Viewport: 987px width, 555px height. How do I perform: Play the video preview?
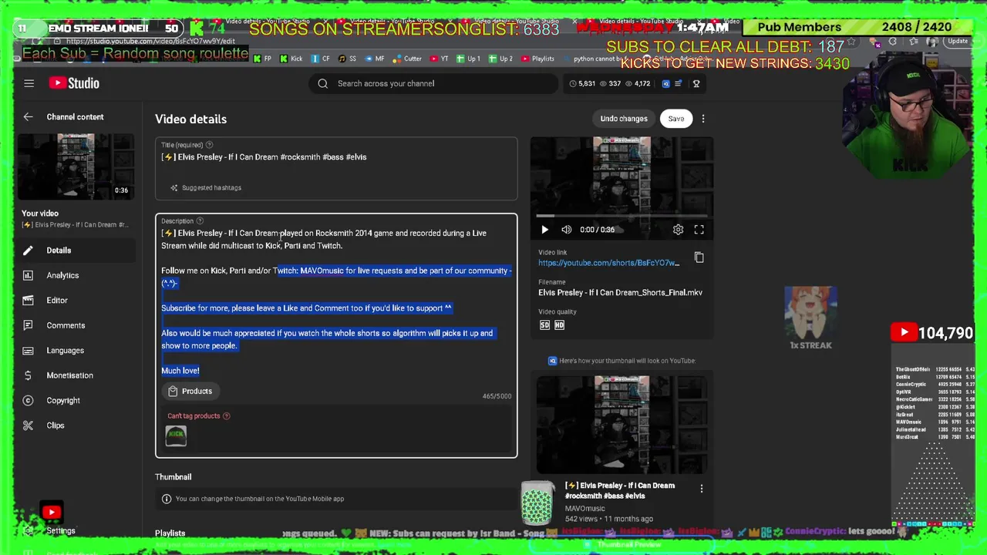pos(544,230)
